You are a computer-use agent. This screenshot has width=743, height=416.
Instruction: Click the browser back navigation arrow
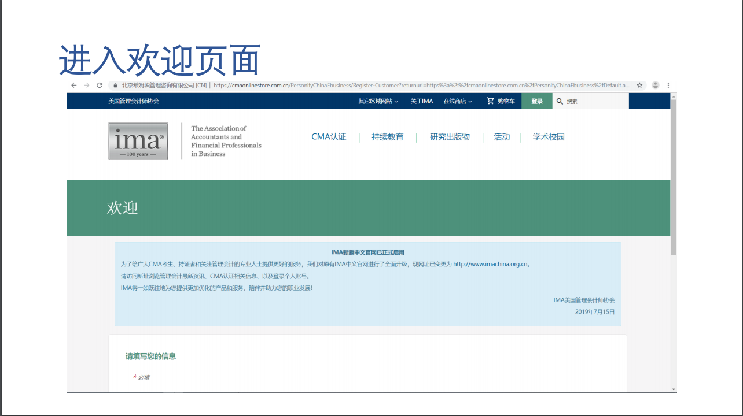tap(73, 84)
